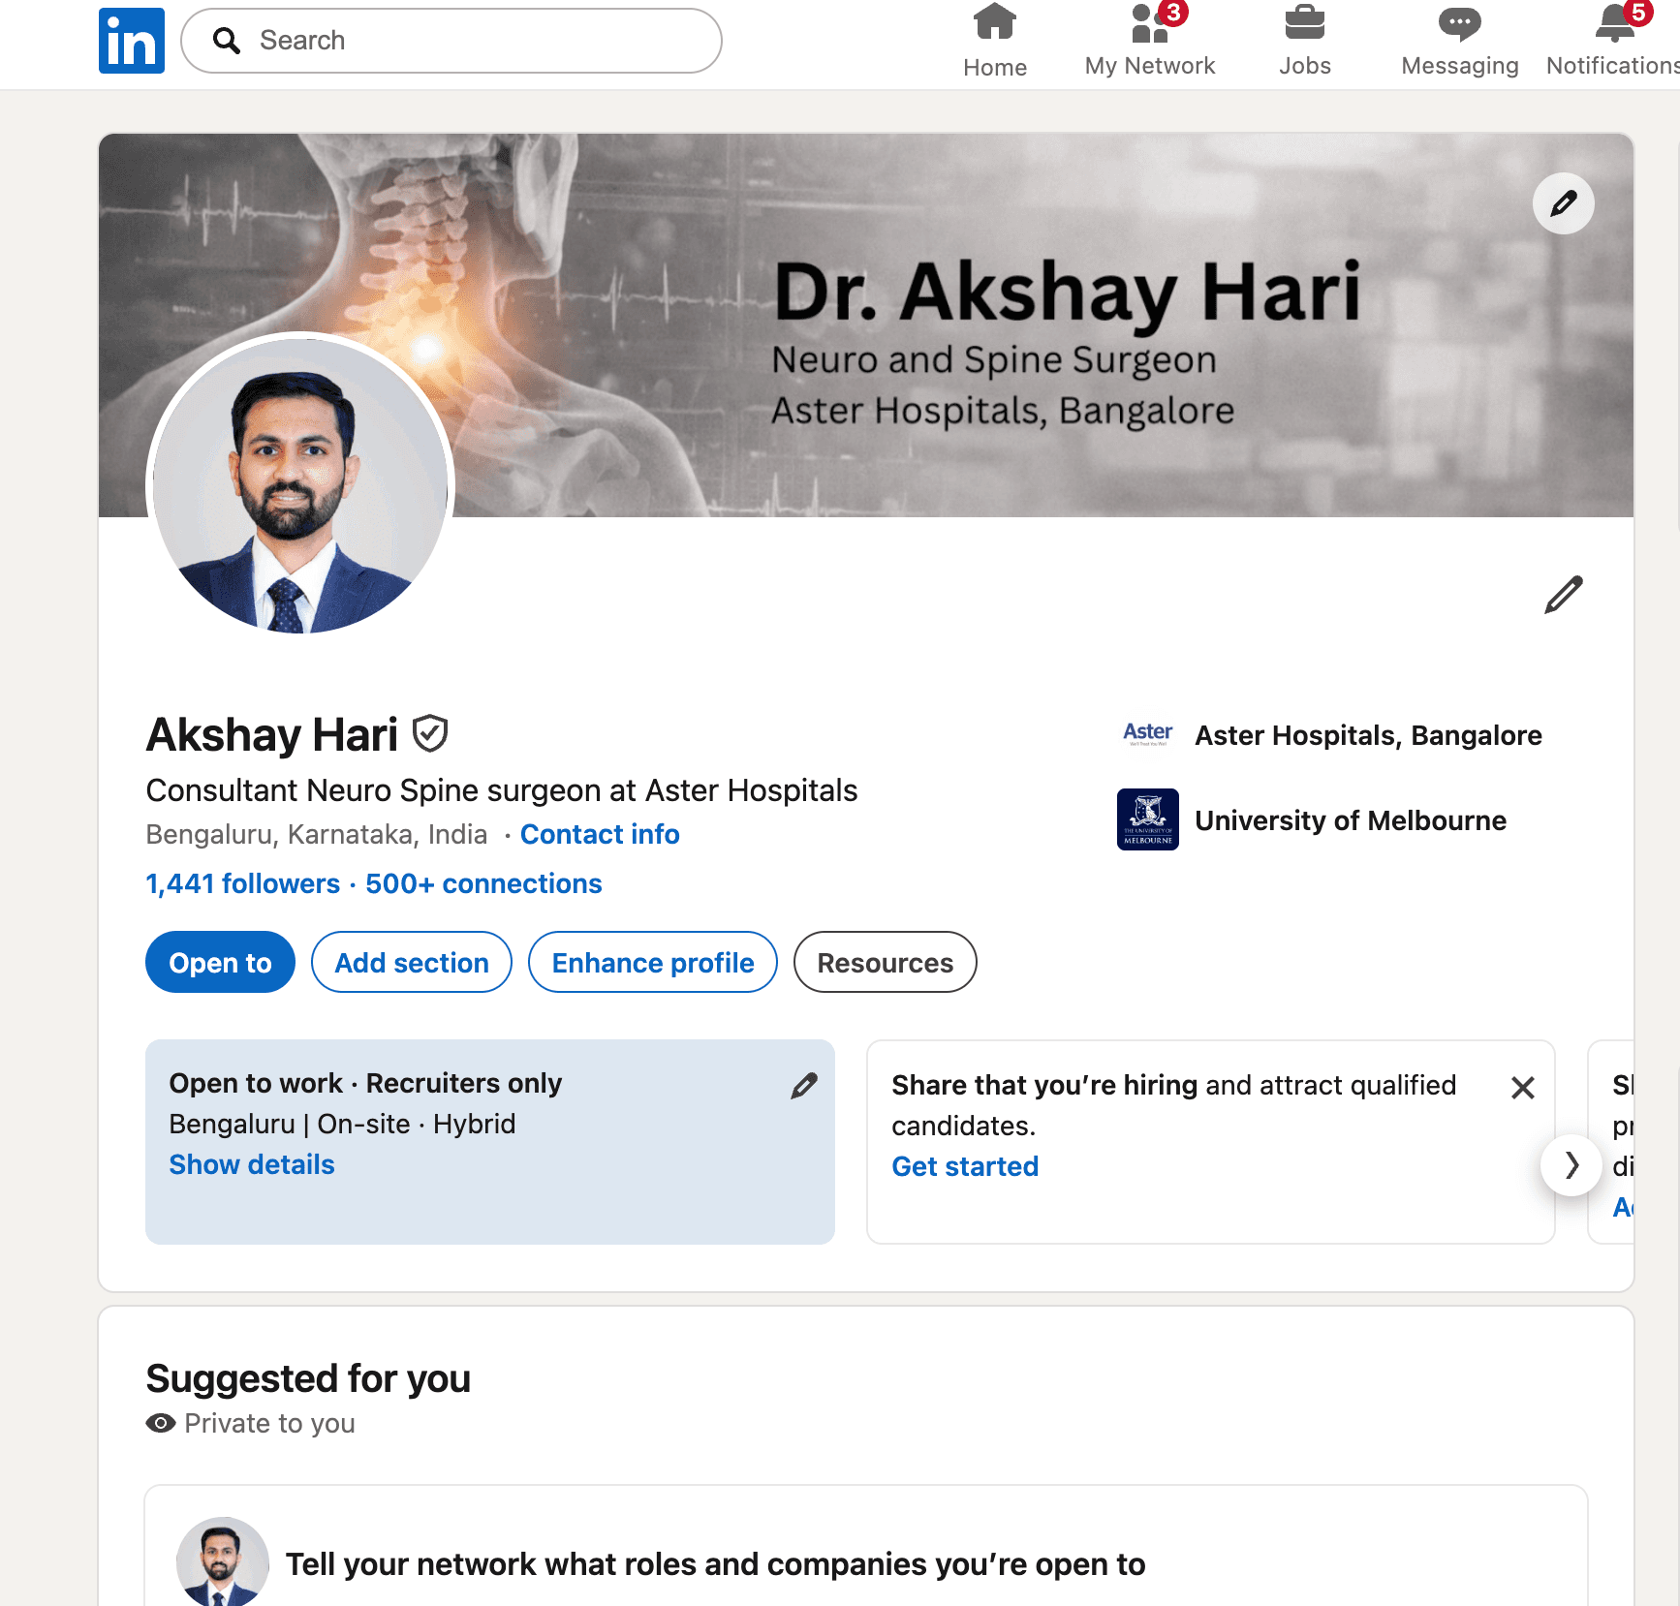The image size is (1680, 1606).
Task: Edit profile intro using pencil icon
Action: 1563,595
